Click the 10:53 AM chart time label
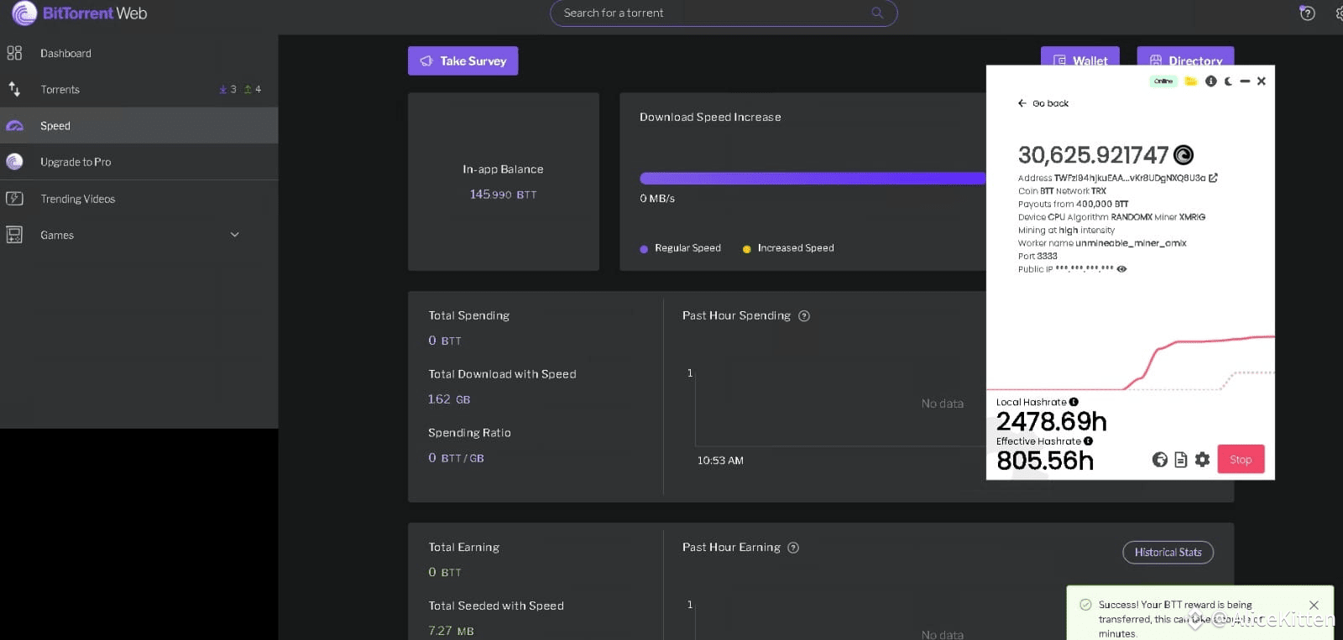The width and height of the screenshot is (1343, 640). (720, 460)
